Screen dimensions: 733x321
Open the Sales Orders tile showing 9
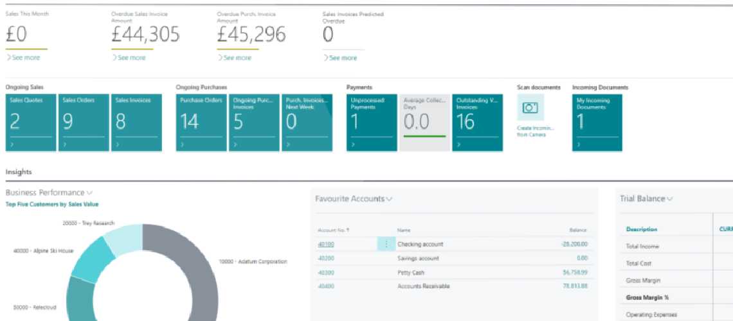point(84,123)
